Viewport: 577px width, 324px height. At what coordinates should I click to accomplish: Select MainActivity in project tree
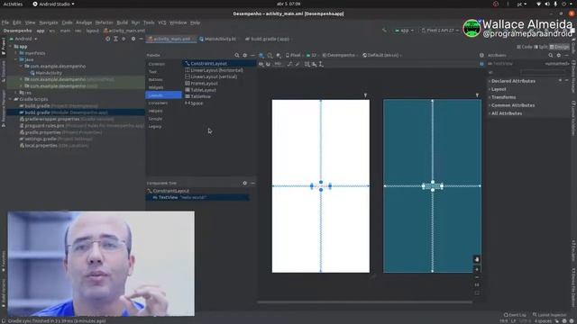(49, 73)
